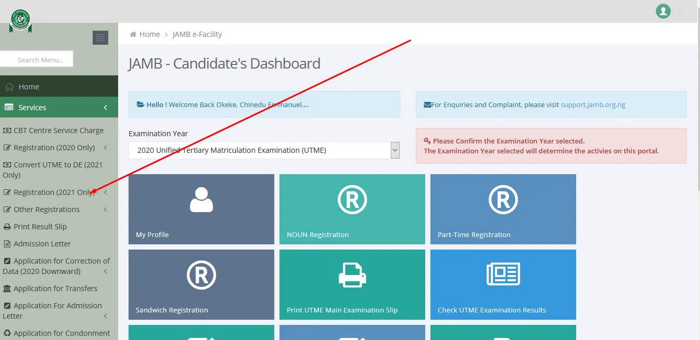Focus the Search Menu input field
Image resolution: width=700 pixels, height=340 pixels.
pyautogui.click(x=36, y=59)
